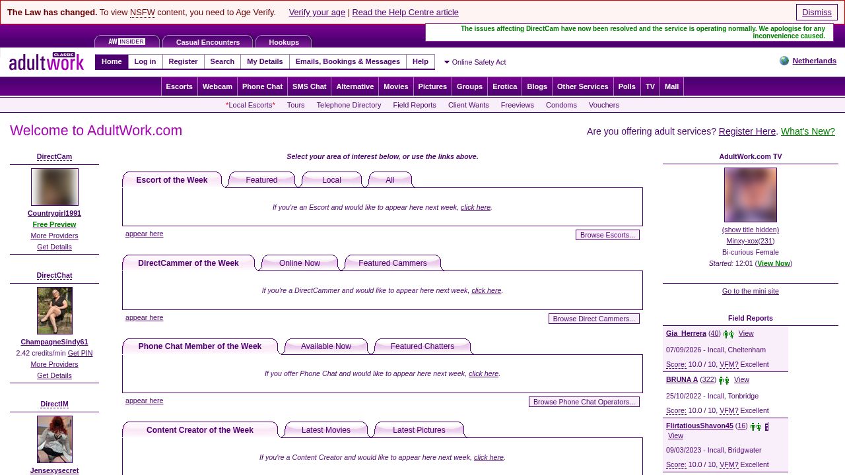Select the Featured Cammers tab

click(393, 263)
